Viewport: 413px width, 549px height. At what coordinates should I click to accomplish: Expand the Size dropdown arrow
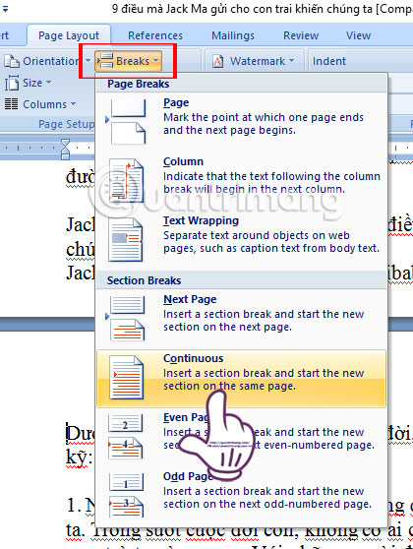(x=48, y=83)
